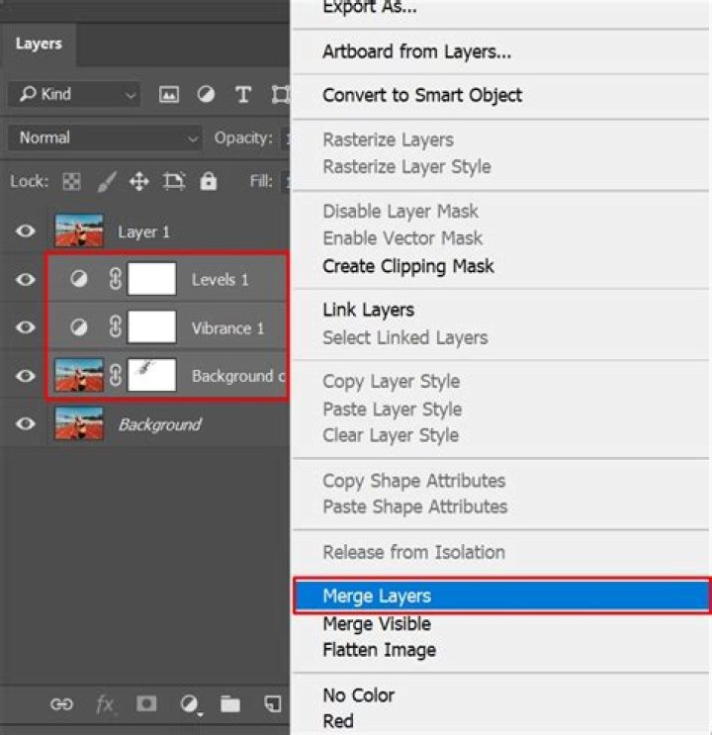
Task: Click Copy Shape Attributes entry
Action: pos(414,481)
